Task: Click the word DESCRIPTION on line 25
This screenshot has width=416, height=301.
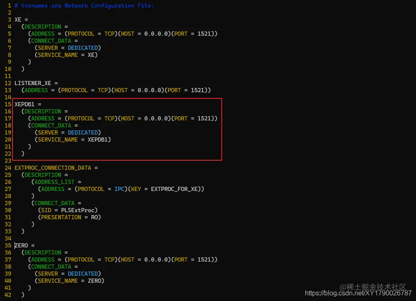Action: click(43, 175)
